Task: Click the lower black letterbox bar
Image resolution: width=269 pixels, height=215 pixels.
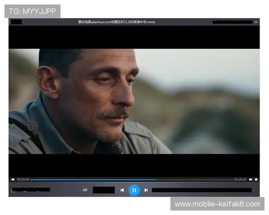Action: pos(134,165)
